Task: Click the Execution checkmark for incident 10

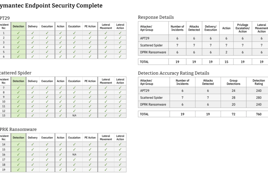Action: tap(47, 101)
